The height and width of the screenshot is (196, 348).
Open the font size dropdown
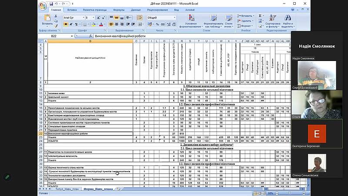pos(94,17)
